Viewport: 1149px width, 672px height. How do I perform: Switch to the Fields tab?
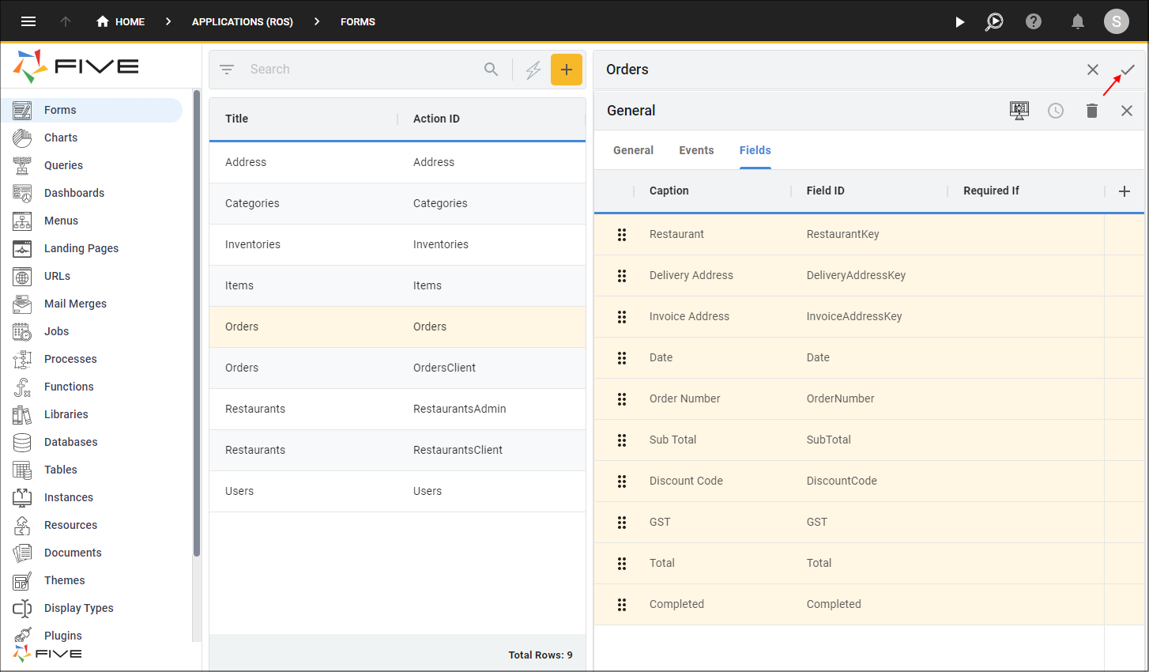pyautogui.click(x=755, y=150)
